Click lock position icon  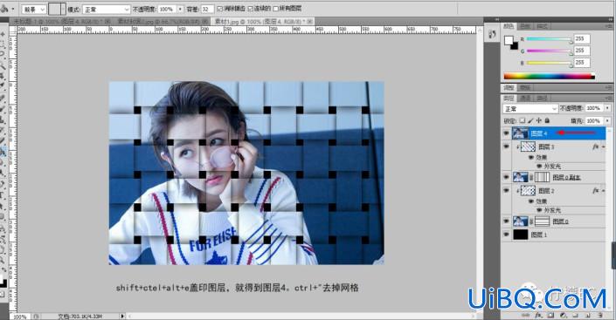tap(538, 120)
